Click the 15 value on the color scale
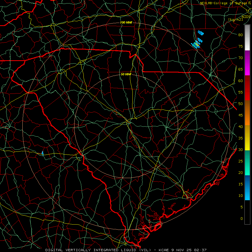The image size is (252, 252). (x=241, y=184)
